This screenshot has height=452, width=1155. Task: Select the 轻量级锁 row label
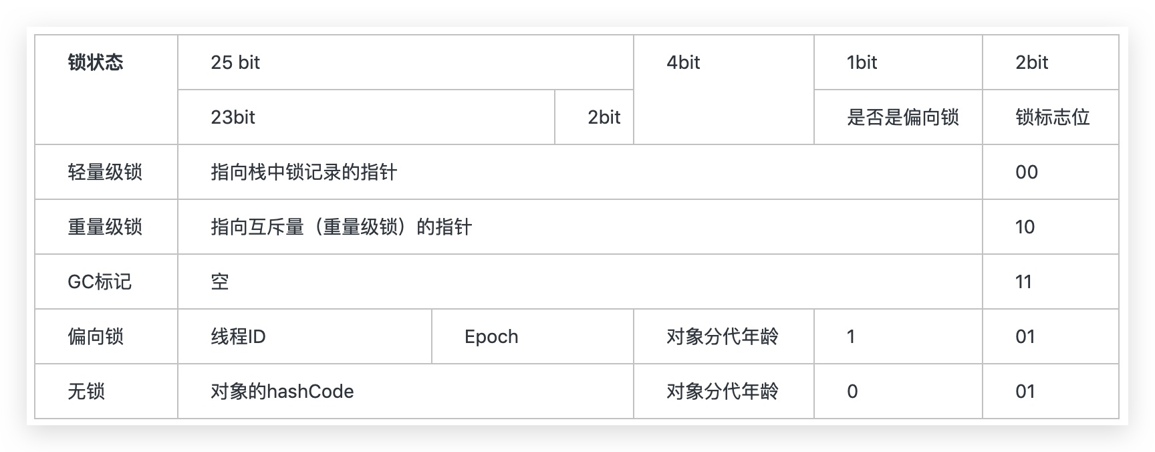pos(105,173)
